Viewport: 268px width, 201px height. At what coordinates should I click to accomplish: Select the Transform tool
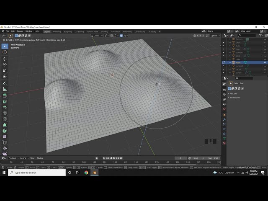coord(5,76)
